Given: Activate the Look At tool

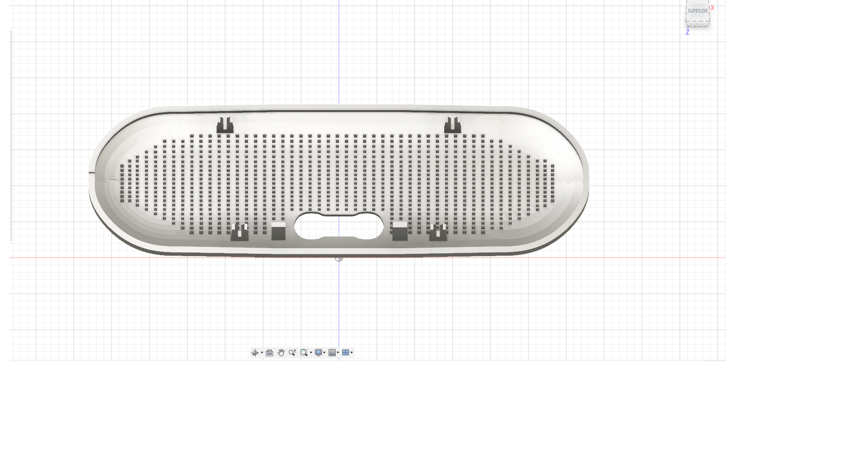Looking at the screenshot, I should click(270, 353).
